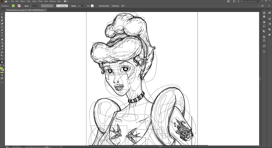Screen dimensions: 272x148
Task: Select the Pen tool
Action: (2, 20)
